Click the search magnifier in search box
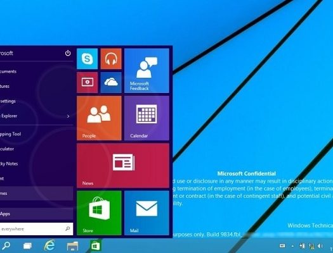 [x=68, y=229]
